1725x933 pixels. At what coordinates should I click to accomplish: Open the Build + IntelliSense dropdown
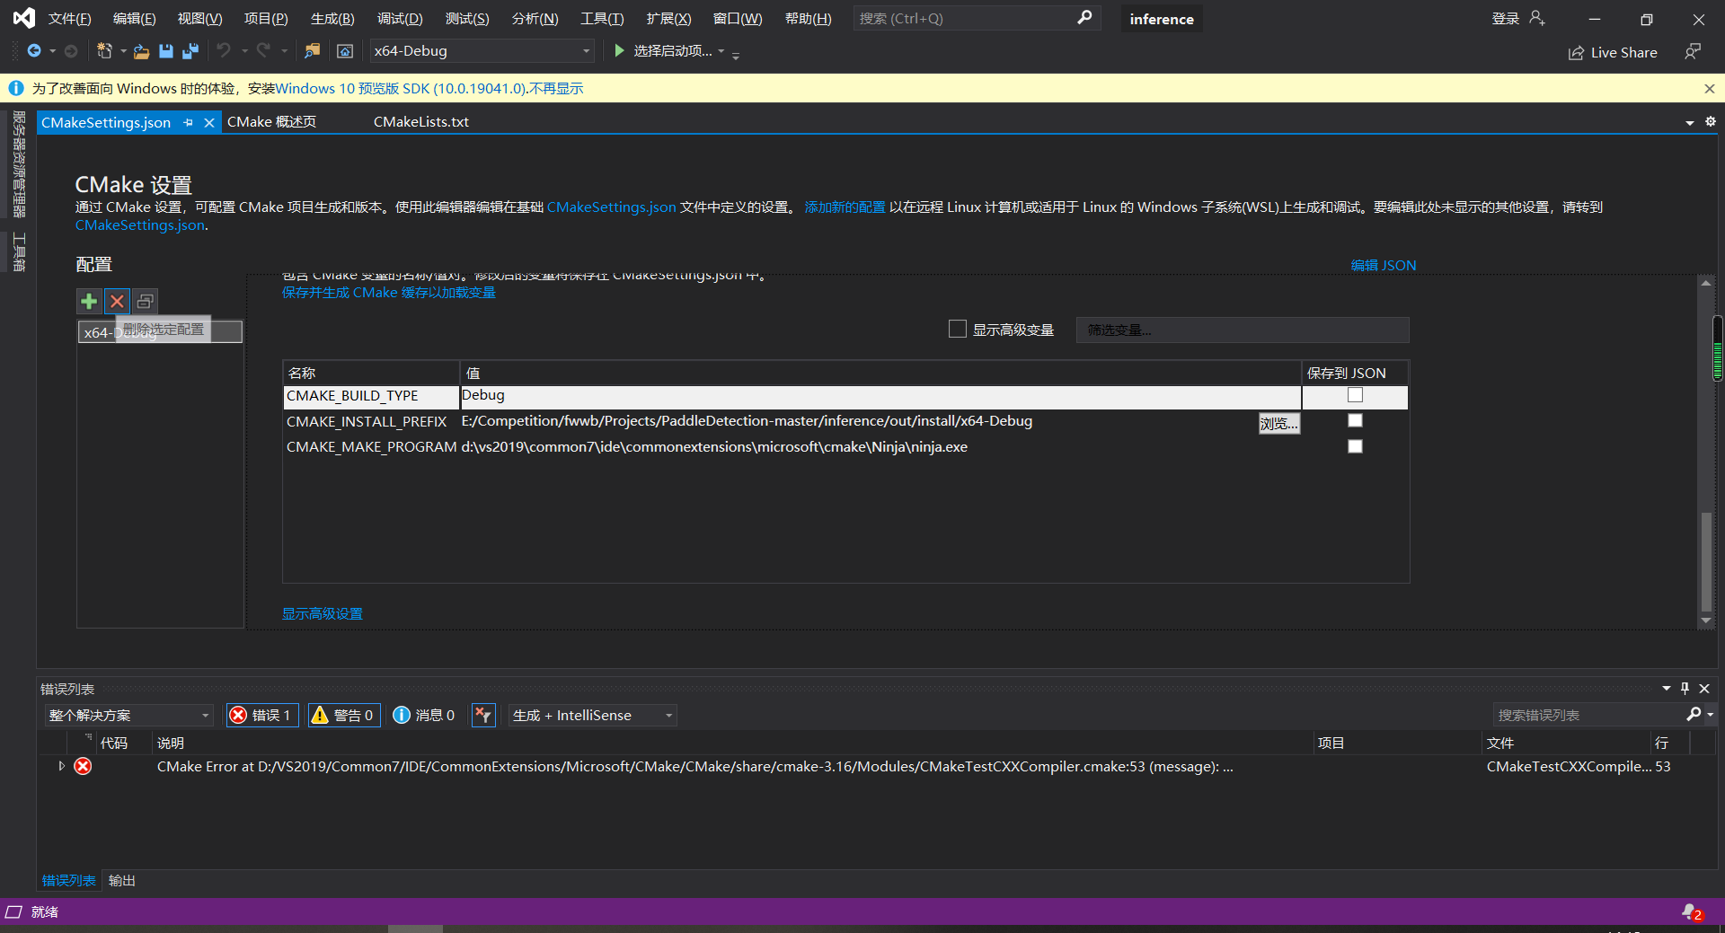592,715
